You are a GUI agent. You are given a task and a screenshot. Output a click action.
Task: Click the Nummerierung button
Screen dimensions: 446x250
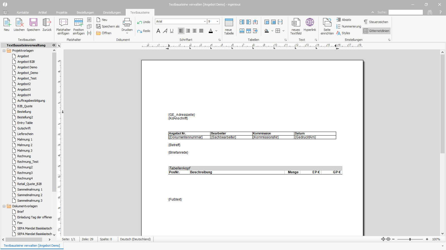[348, 26]
